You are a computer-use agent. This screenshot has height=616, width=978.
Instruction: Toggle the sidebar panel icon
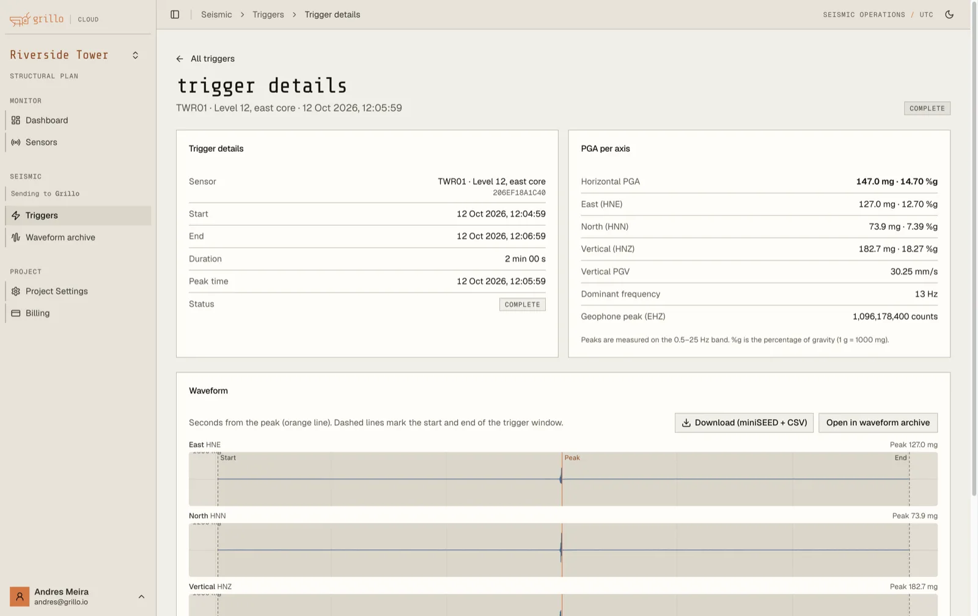tap(175, 15)
